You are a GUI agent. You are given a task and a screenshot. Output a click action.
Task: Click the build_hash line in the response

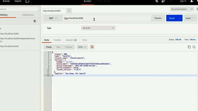[x=84, y=64]
